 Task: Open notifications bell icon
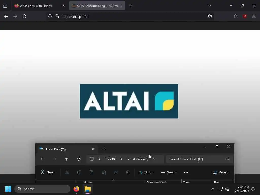pyautogui.click(x=253, y=189)
